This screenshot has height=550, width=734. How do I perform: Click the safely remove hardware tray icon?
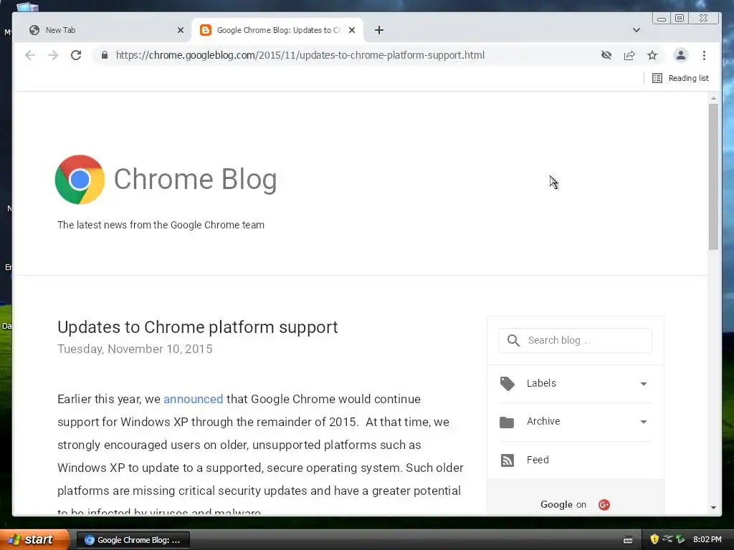click(680, 539)
